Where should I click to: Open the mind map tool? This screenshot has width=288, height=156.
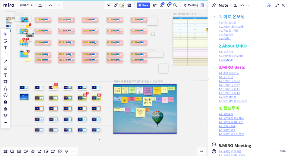tap(5, 116)
